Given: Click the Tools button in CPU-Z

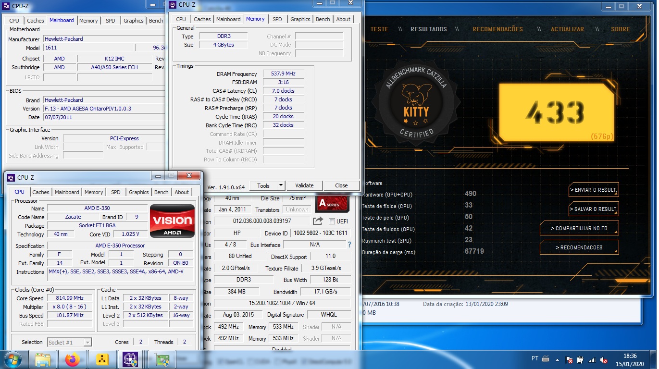Looking at the screenshot, I should (263, 185).
